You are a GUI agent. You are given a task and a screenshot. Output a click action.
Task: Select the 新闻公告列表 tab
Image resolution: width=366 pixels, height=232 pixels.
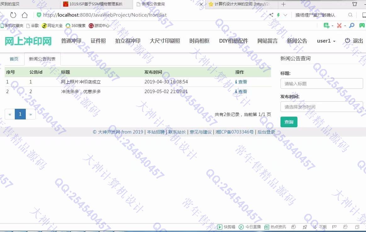(x=42, y=59)
